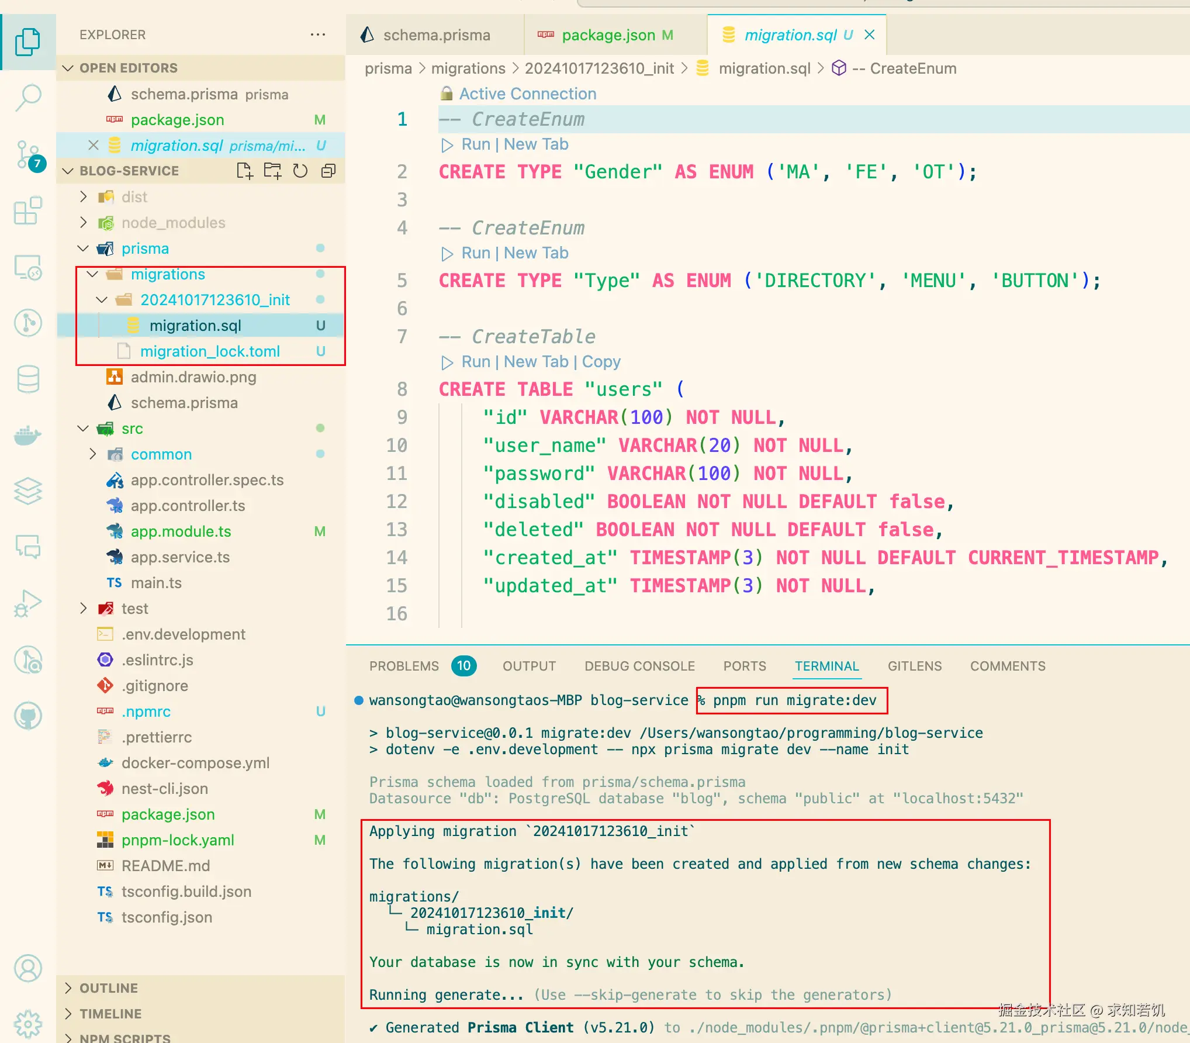Image resolution: width=1190 pixels, height=1043 pixels.
Task: Open docker-compose.yml in file tree
Action: pyautogui.click(x=195, y=763)
